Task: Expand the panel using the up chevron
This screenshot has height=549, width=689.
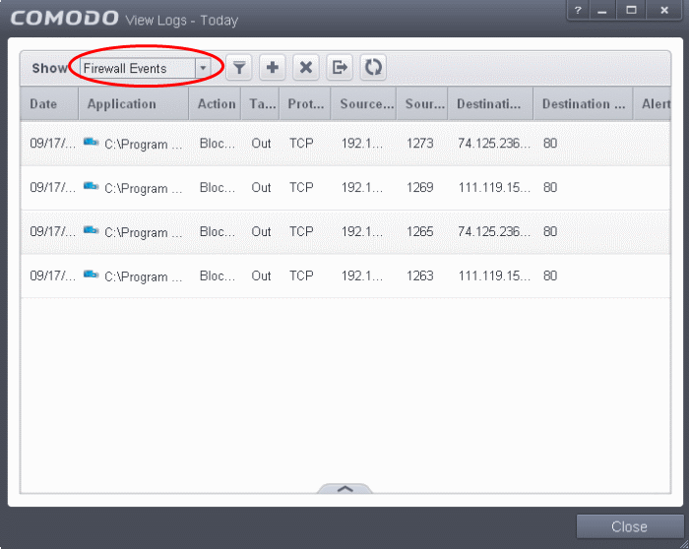Action: tap(344, 488)
